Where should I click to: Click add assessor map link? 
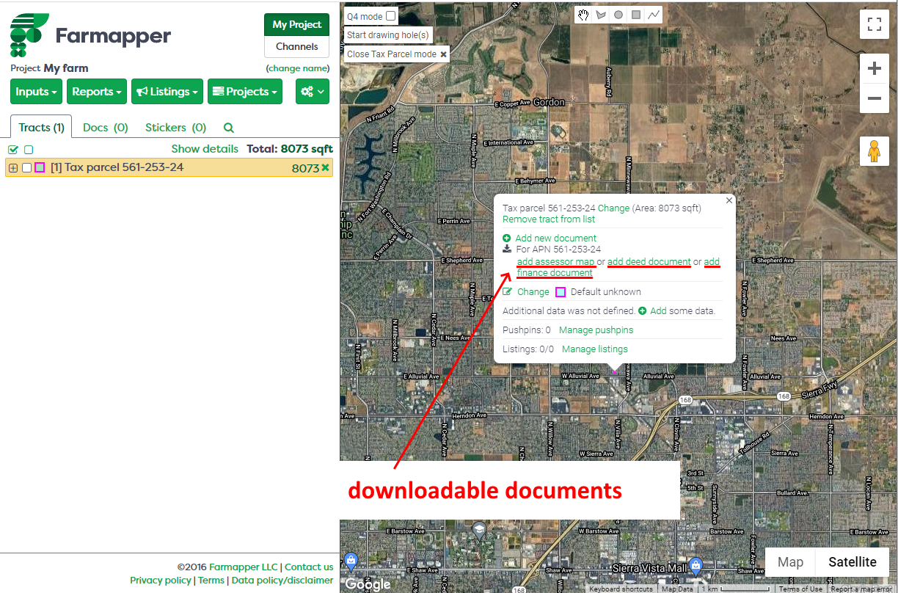point(555,262)
